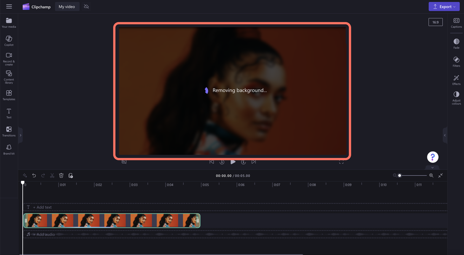
Task: Click the Removing background status text
Action: point(240,90)
